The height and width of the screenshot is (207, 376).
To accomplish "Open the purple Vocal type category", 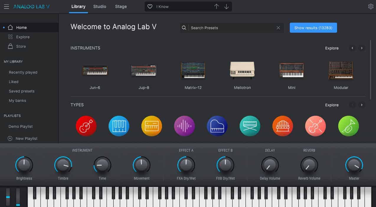I will click(184, 126).
